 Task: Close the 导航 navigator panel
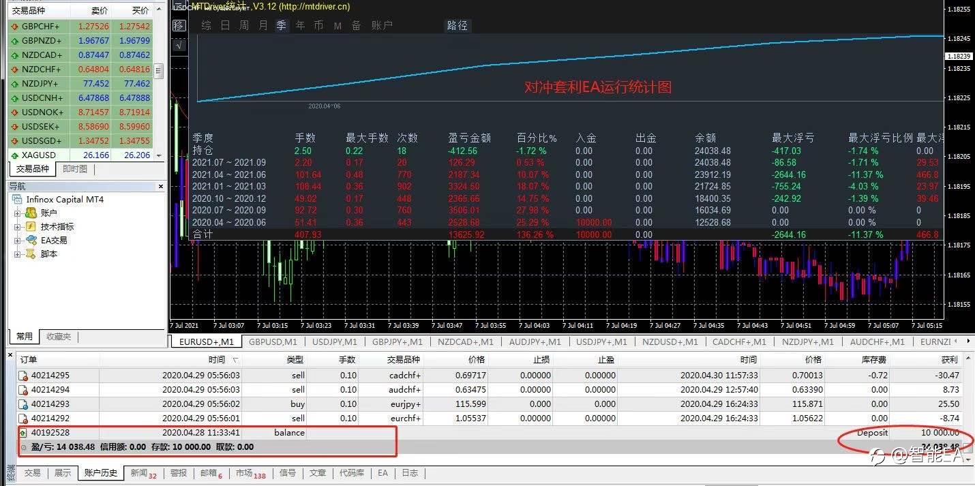point(161,186)
